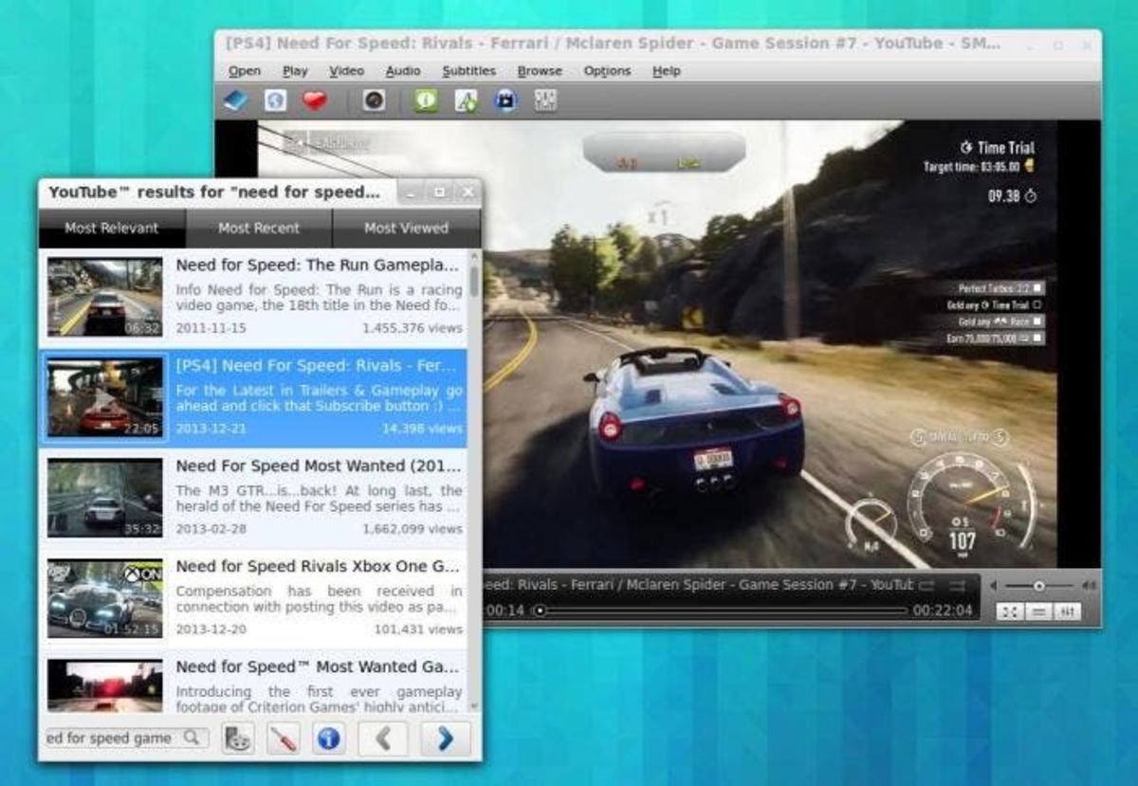1138x786 pixels.
Task: Click the "1,662,099 views" text
Action: coord(413,529)
